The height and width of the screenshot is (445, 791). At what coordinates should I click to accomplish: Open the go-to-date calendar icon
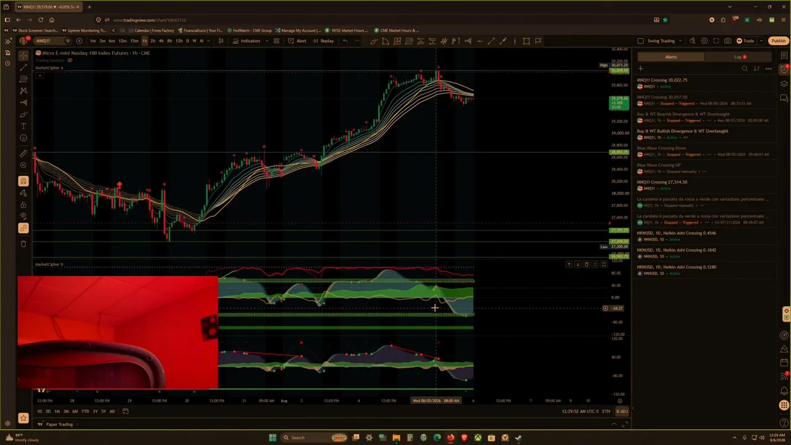click(125, 412)
